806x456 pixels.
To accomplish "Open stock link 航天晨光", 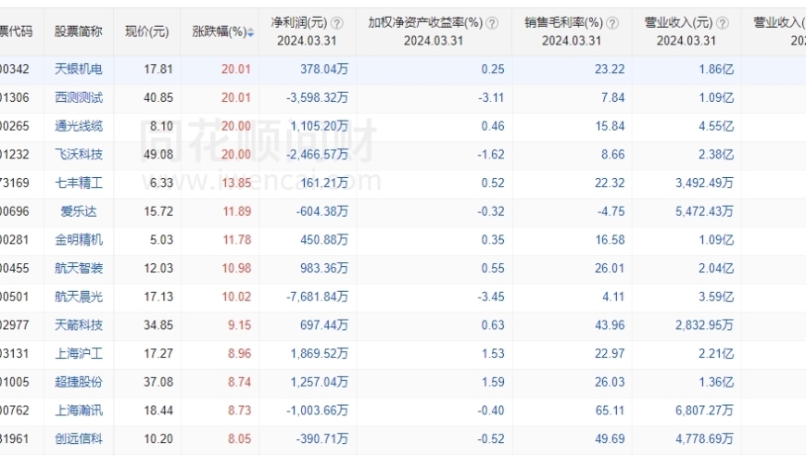I will coord(79,297).
